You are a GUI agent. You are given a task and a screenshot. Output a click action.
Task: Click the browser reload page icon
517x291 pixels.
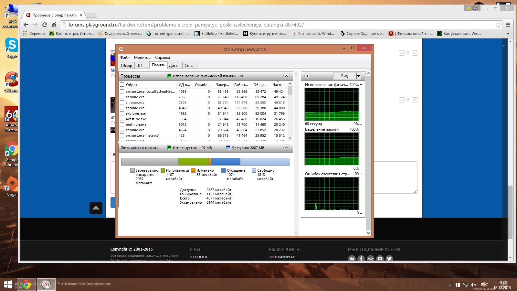click(x=45, y=25)
